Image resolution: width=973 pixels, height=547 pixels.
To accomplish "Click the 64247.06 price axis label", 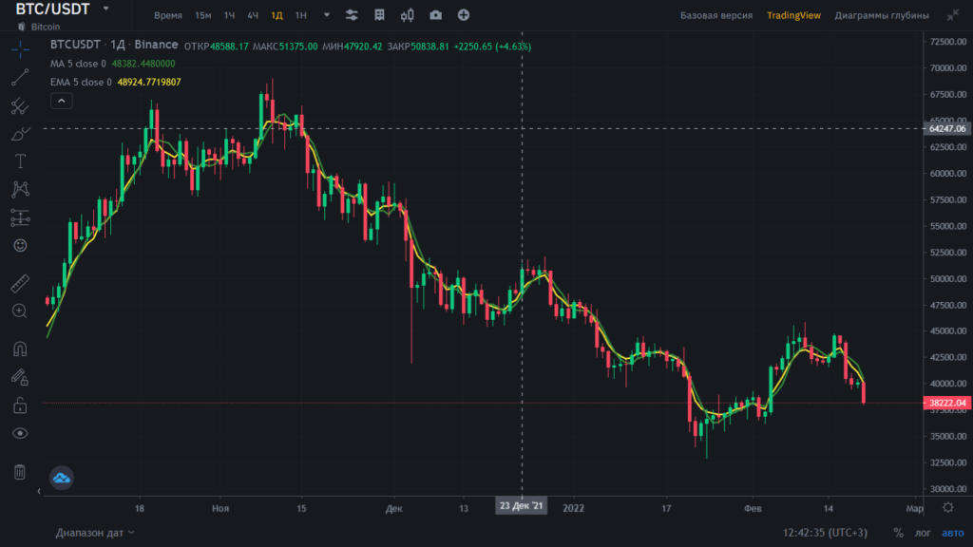I will click(x=946, y=128).
